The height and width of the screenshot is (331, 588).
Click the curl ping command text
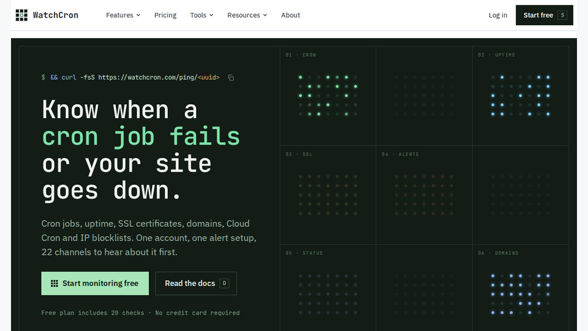(130, 77)
